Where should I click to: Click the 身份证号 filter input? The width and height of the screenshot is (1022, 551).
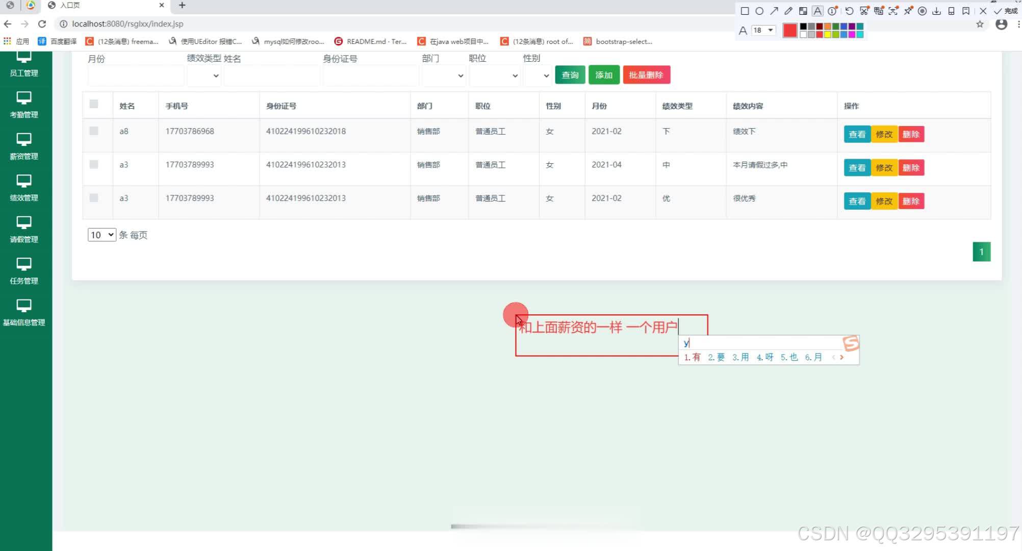tap(371, 76)
